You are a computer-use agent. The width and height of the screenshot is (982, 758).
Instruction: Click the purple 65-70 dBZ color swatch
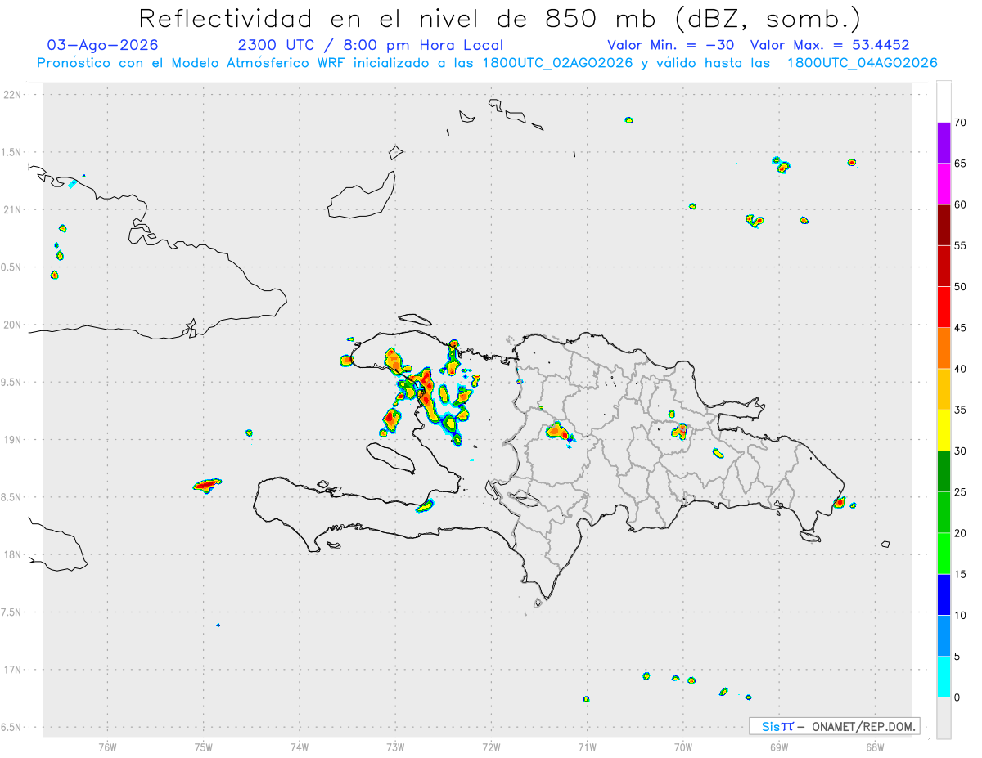[944, 143]
